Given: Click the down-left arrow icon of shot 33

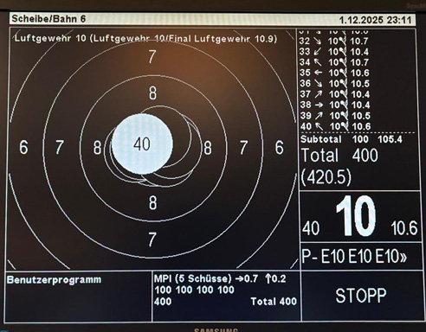Looking at the screenshot, I should pos(318,52).
